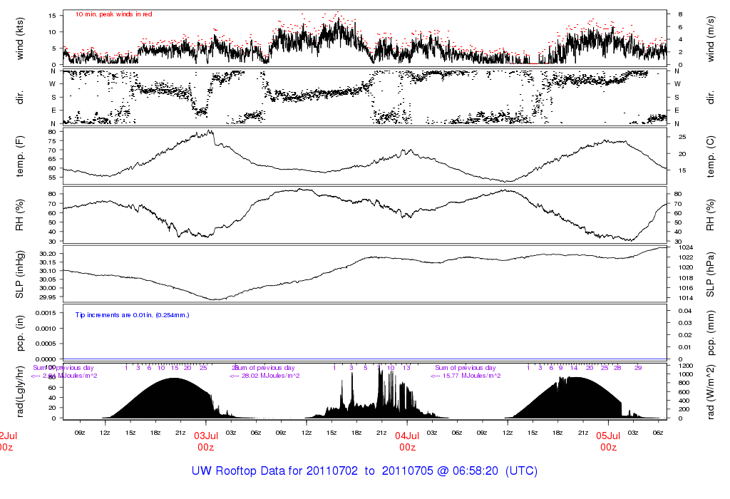The width and height of the screenshot is (730, 499).
Task: Click the '0.04' mm precipitation tick
Action: coord(685,311)
